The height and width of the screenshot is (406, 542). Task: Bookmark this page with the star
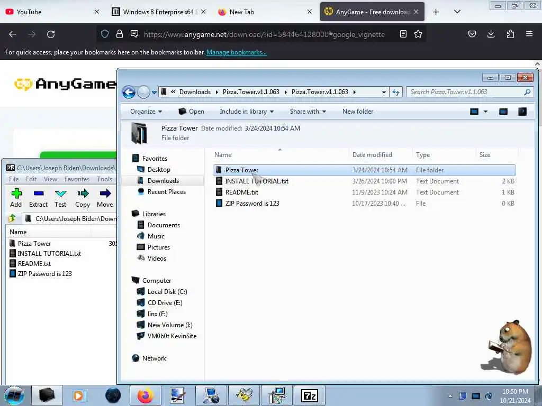[418, 34]
